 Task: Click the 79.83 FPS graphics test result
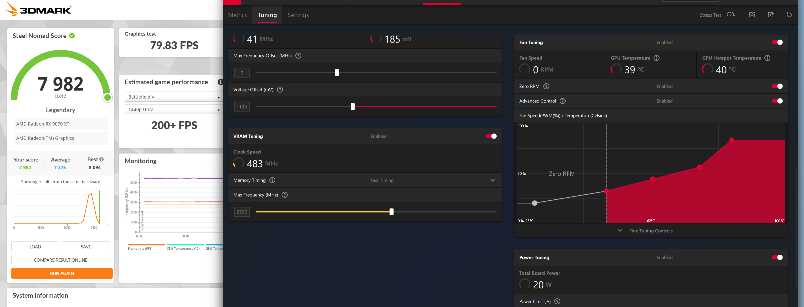pyautogui.click(x=174, y=45)
